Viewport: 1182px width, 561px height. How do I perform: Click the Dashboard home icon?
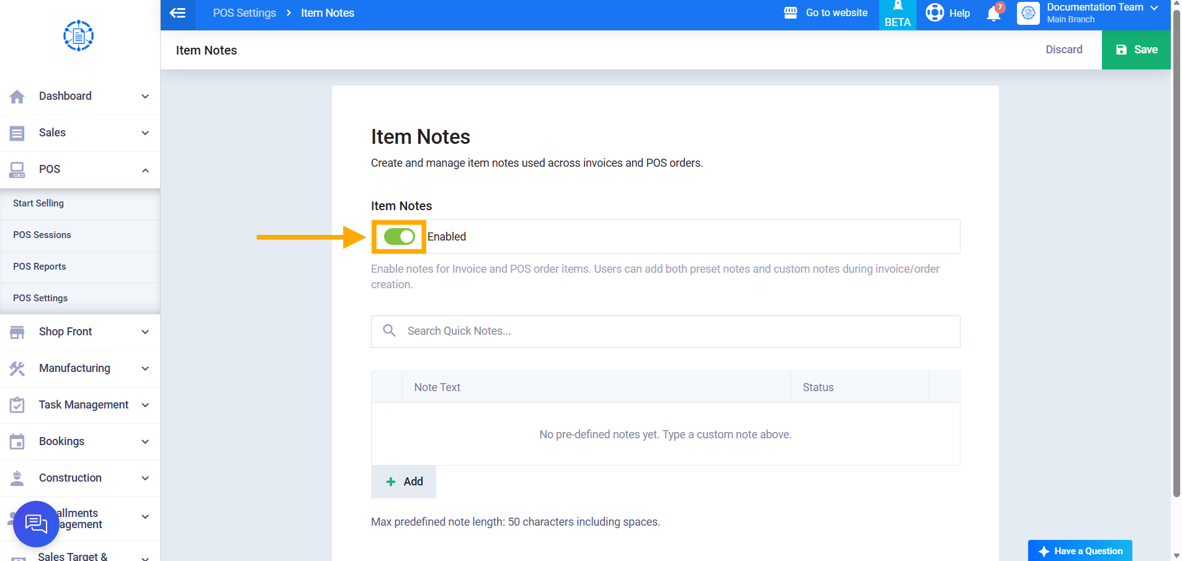[x=17, y=97]
